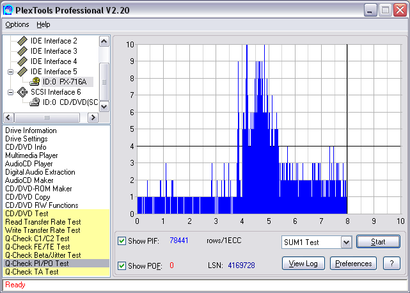Click the IDE Interface 5 chip icon
The height and width of the screenshot is (293, 410).
coord(22,72)
